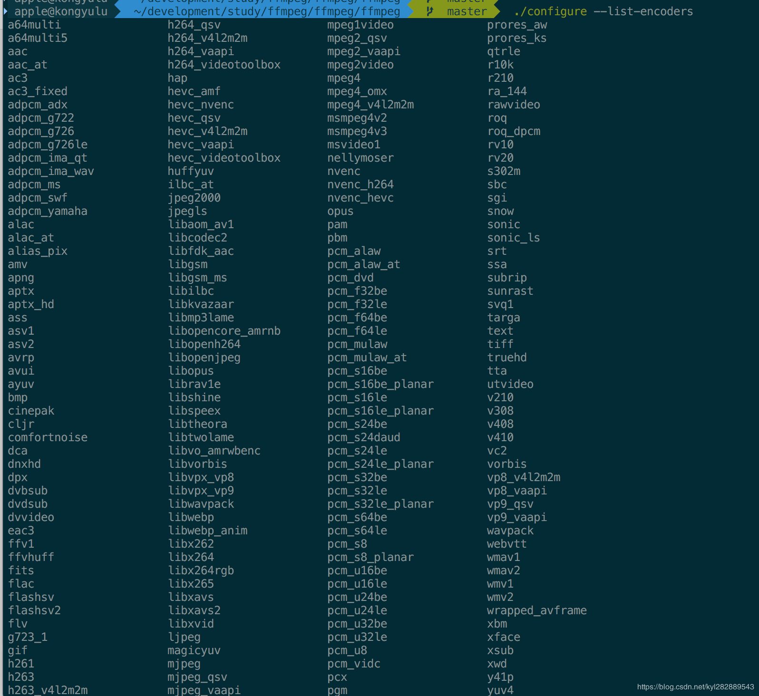Image resolution: width=759 pixels, height=696 pixels.
Task: Click the 'sonic_ls' encoder entry
Action: 514,238
